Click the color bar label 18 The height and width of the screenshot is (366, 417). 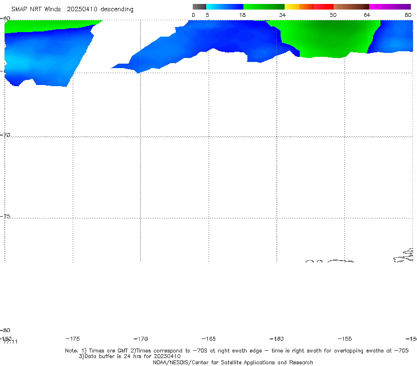point(242,15)
